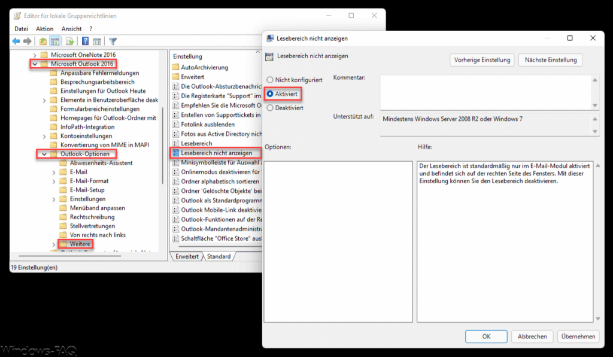Select Von rechts nach links tree item
This screenshot has width=613, height=357.
click(98, 235)
